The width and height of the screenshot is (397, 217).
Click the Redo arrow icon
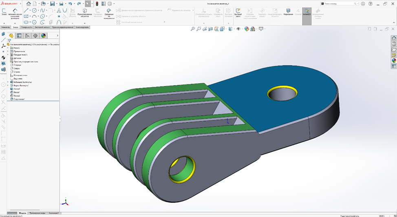(79, 4)
